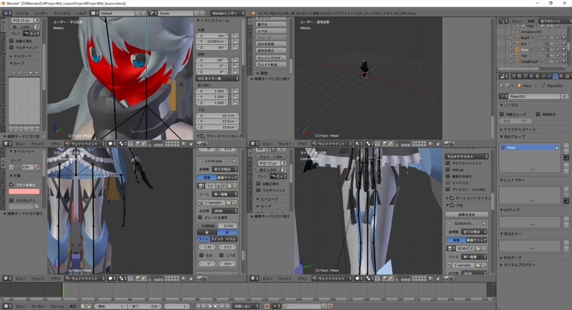Enable テクスチャソリッド checkbox
Screen dimensions: 572x310
(447, 164)
